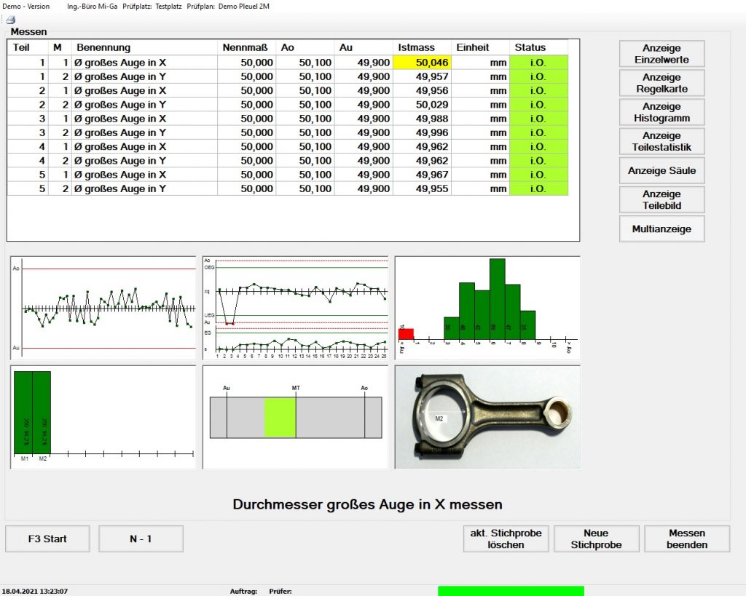
Task: Start a Neue Stichprobe
Action: (596, 539)
